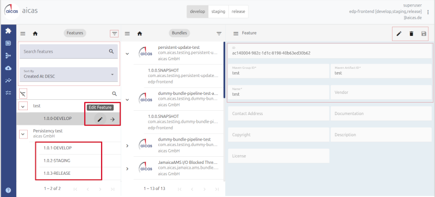435x197 pixels.
Task: Collapse the dummy-bundle-pipeline-test-a bundle
Action: (x=127, y=99)
